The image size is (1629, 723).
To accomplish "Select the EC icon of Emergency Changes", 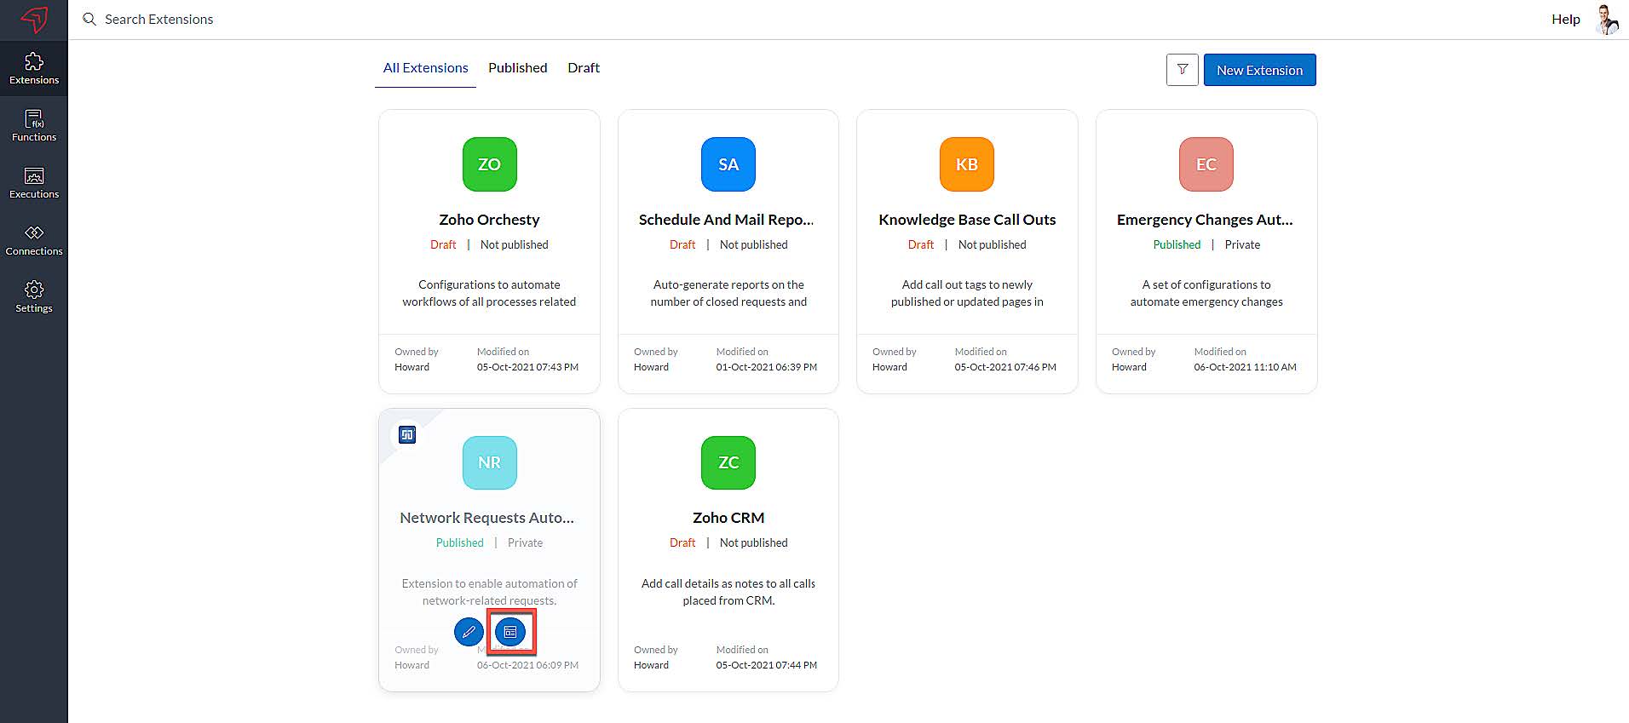I will pos(1206,164).
